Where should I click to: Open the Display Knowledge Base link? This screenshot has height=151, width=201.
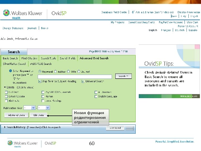pos(188,12)
